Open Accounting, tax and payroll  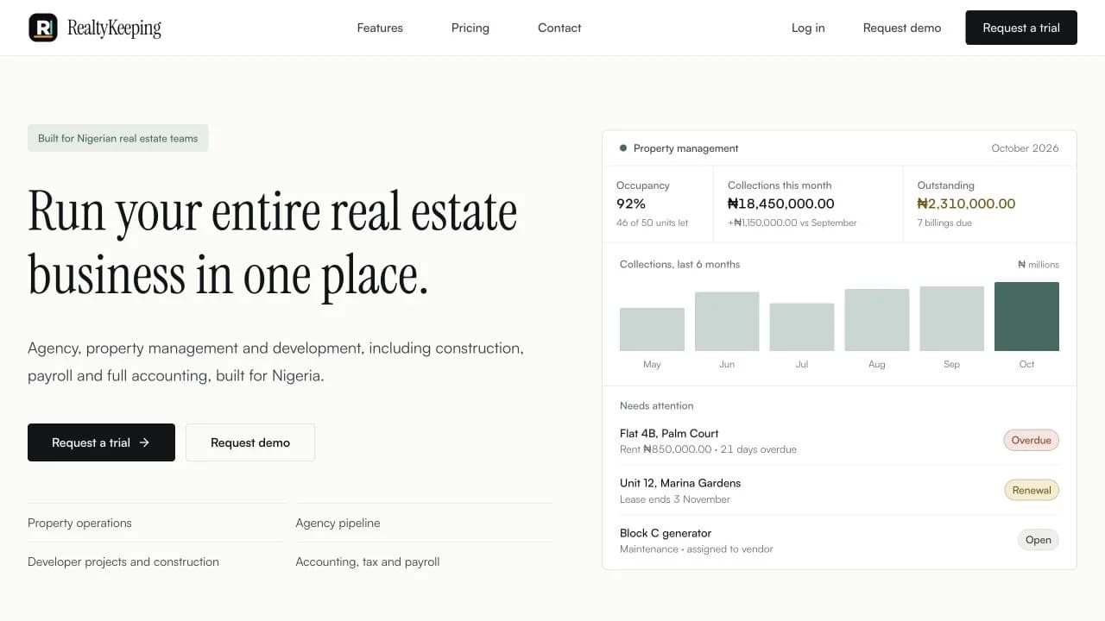point(368,562)
